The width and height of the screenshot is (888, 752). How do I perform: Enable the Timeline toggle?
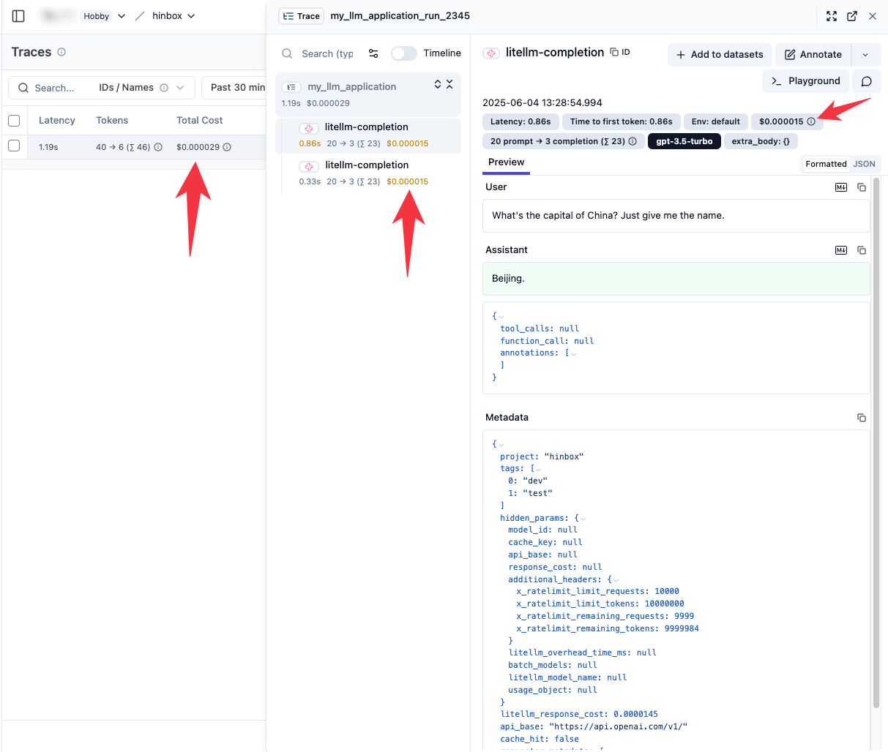403,53
